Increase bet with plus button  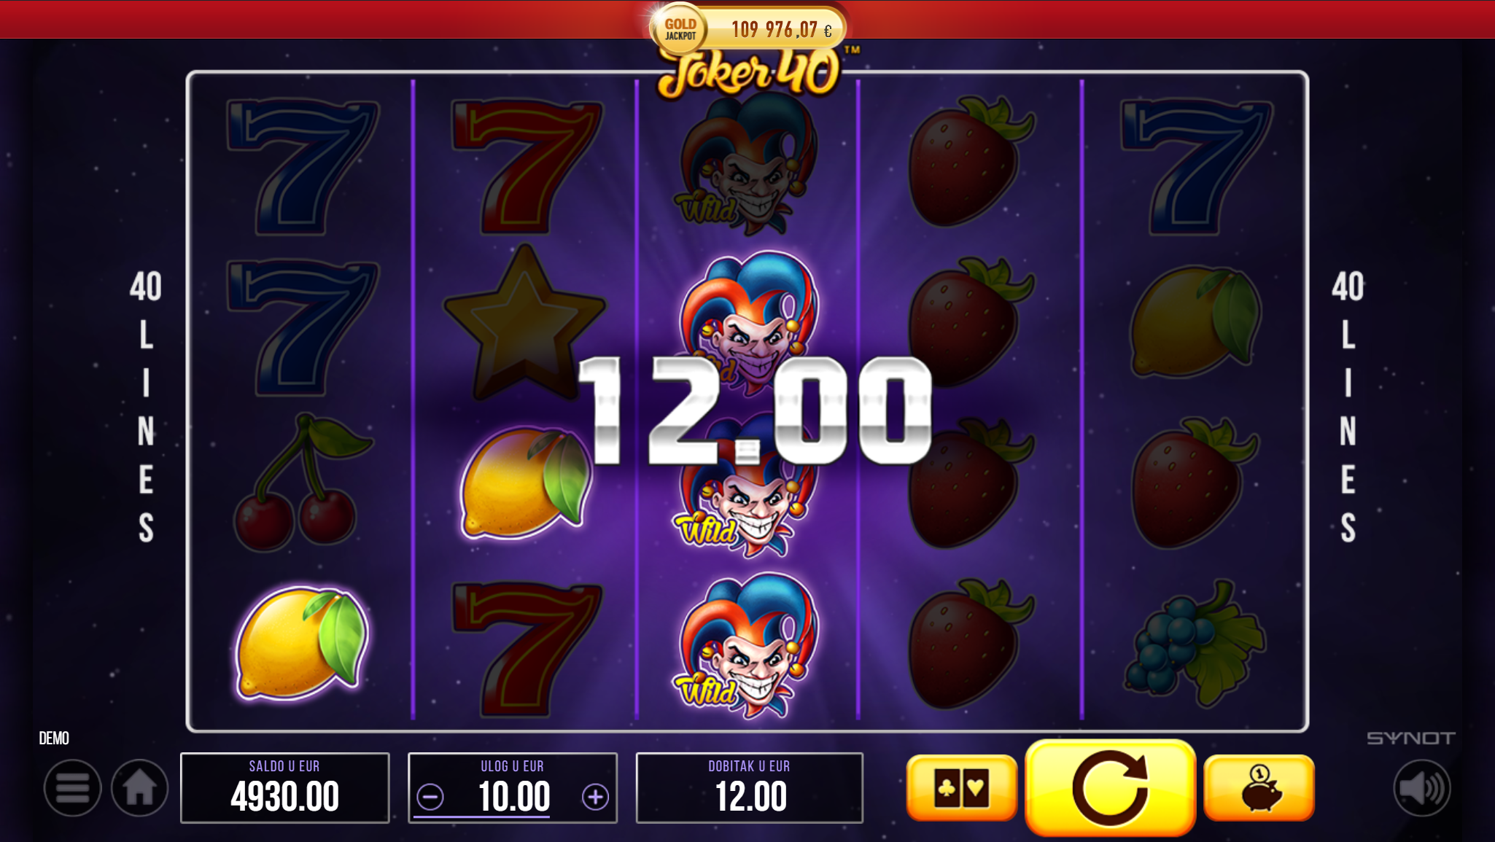tap(595, 797)
